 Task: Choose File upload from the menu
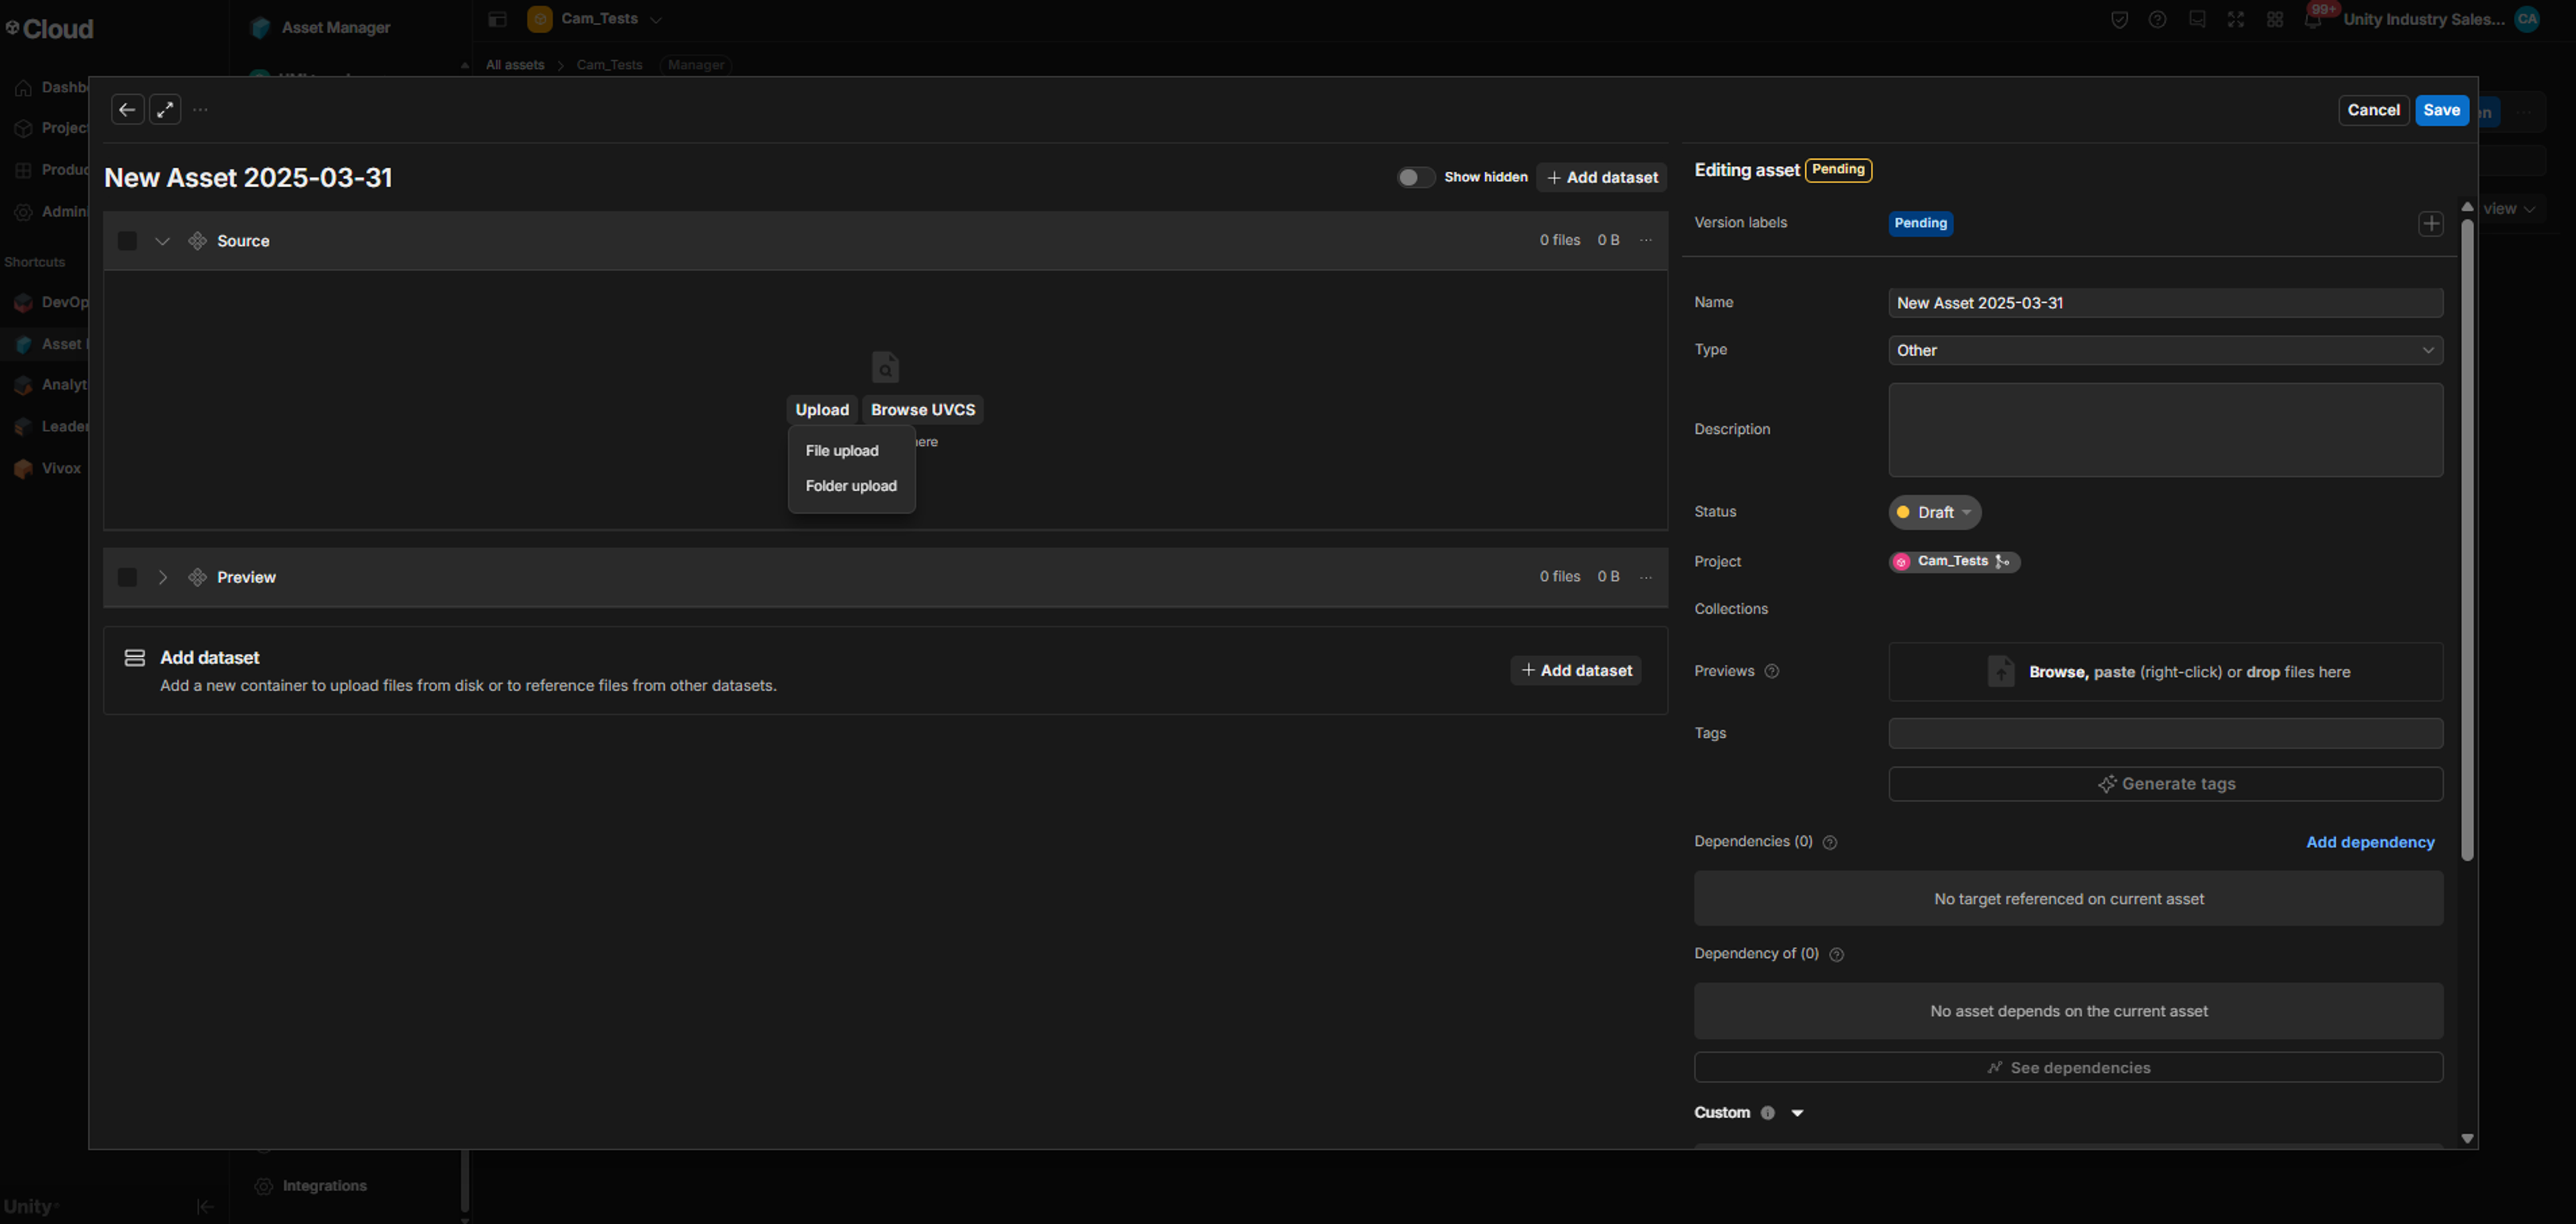point(842,451)
